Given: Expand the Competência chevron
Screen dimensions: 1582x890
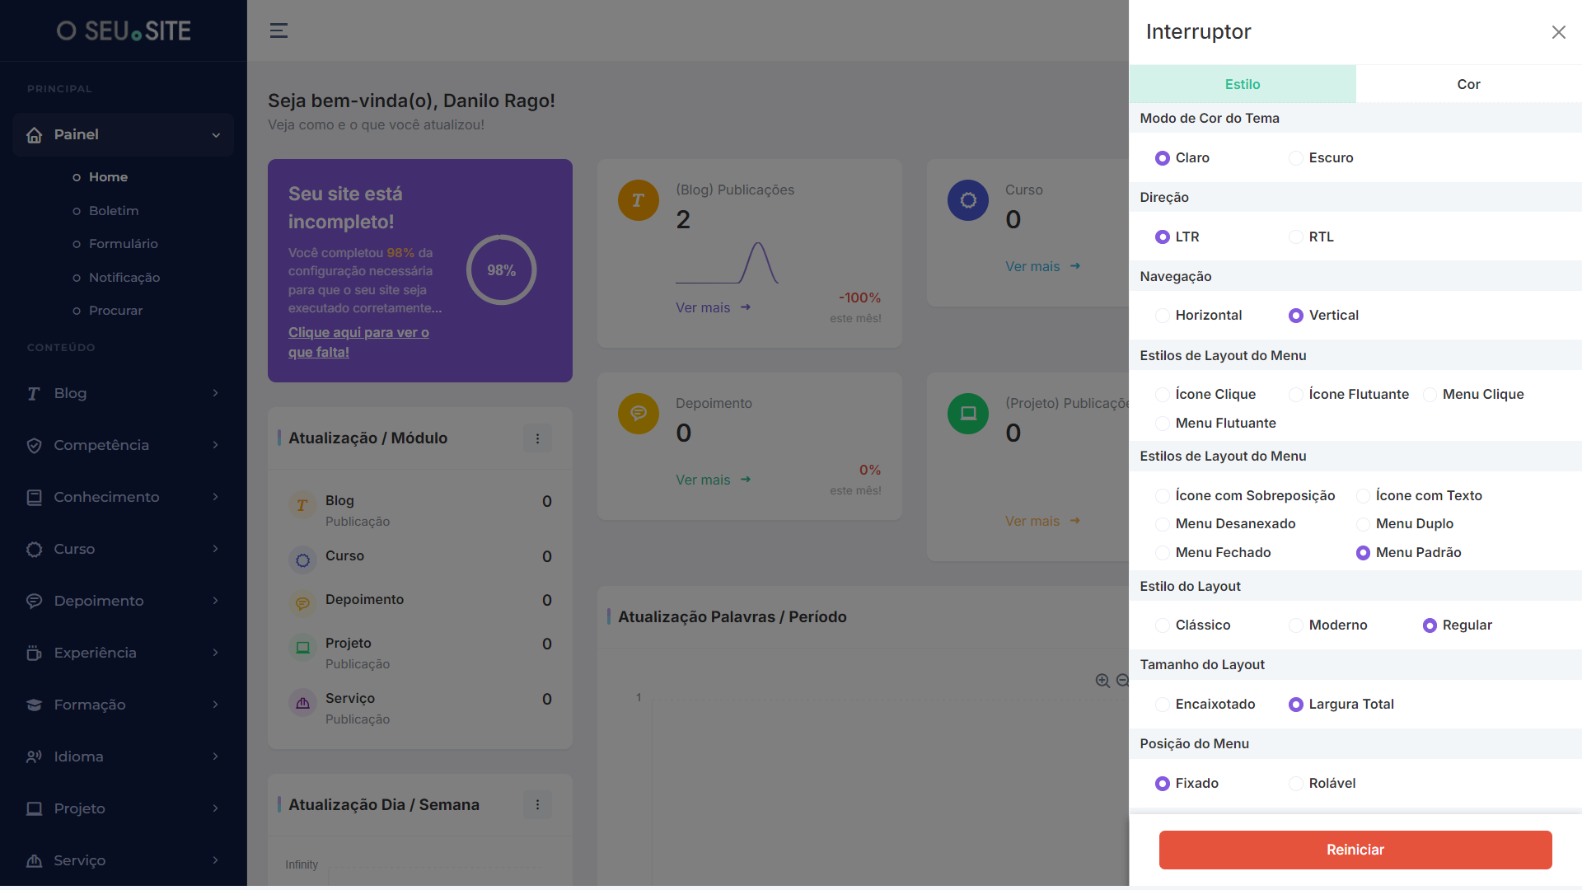Looking at the screenshot, I should pos(215,445).
